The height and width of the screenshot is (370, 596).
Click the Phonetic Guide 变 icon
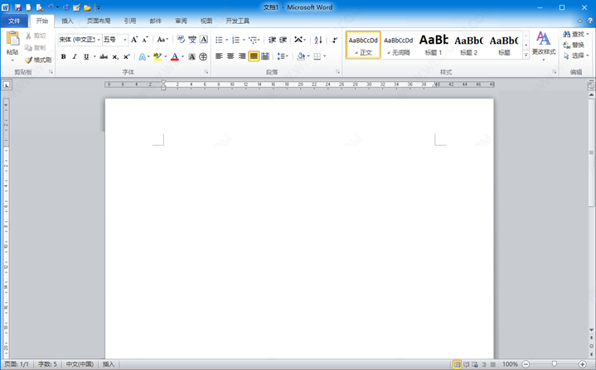point(192,40)
